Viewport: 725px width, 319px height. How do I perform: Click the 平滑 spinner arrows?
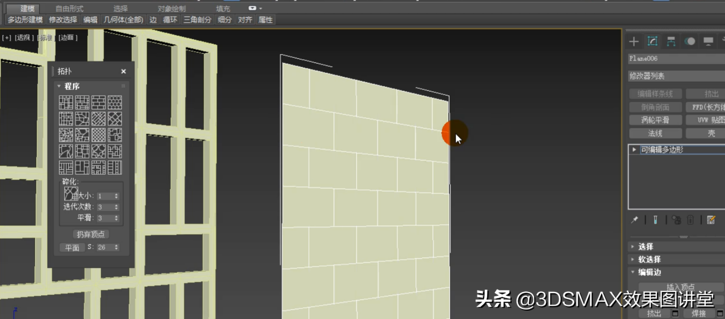point(117,218)
